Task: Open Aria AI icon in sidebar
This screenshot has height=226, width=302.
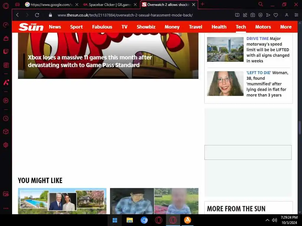Action: pyautogui.click(x=6, y=82)
